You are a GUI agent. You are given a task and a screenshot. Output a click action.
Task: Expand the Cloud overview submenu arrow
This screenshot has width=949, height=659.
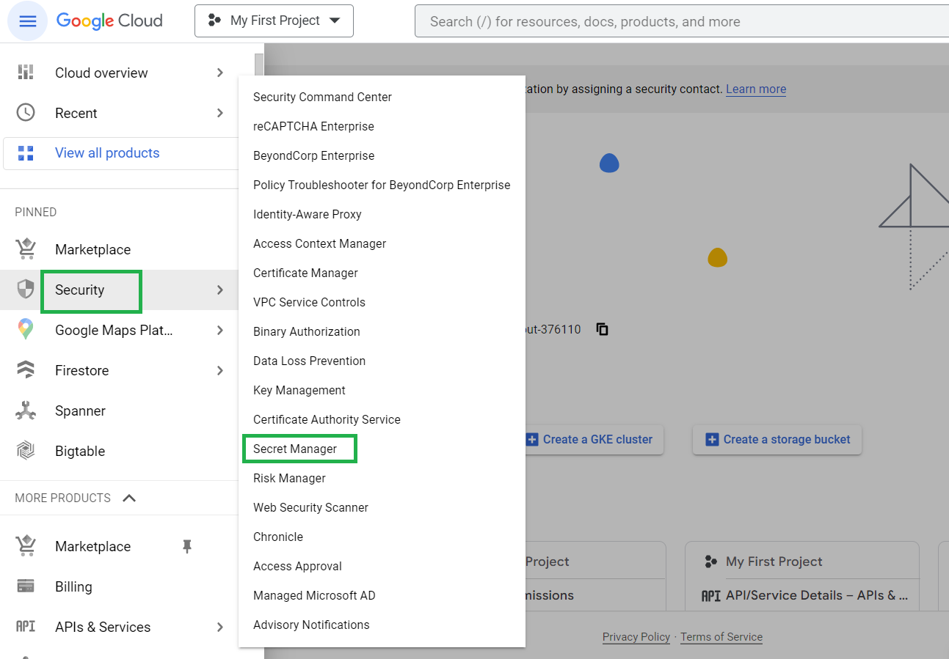(220, 73)
